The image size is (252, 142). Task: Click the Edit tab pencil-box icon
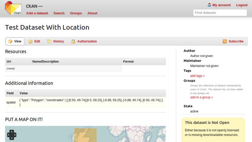pyautogui.click(x=30, y=41)
